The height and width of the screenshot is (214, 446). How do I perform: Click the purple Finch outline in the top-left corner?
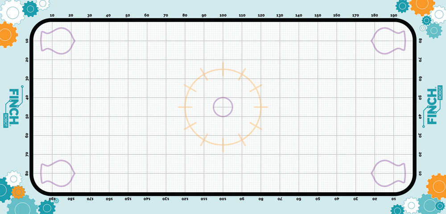(x=57, y=41)
